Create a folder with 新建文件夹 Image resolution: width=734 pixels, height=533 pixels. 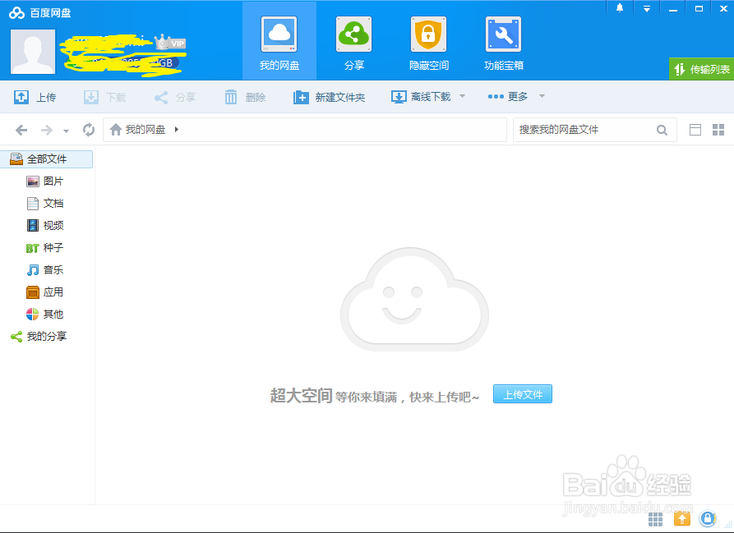click(329, 97)
